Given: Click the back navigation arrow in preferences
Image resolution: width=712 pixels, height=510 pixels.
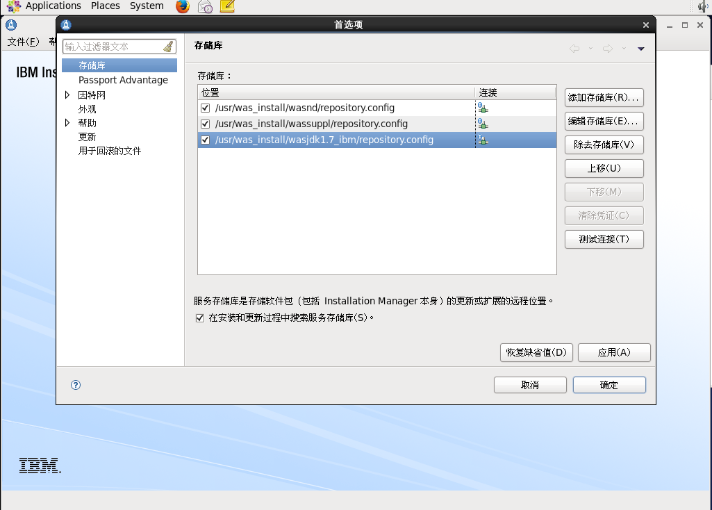Looking at the screenshot, I should (x=574, y=49).
